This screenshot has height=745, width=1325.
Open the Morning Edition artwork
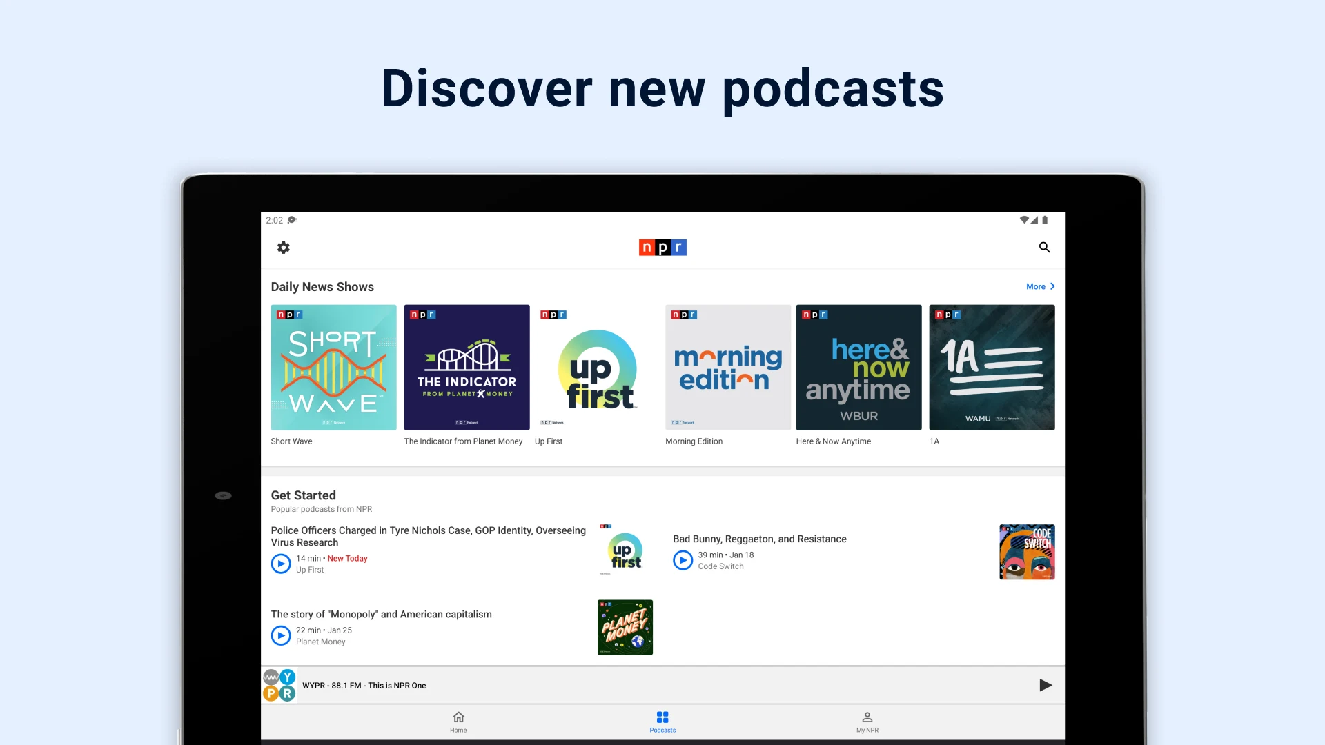(x=728, y=368)
